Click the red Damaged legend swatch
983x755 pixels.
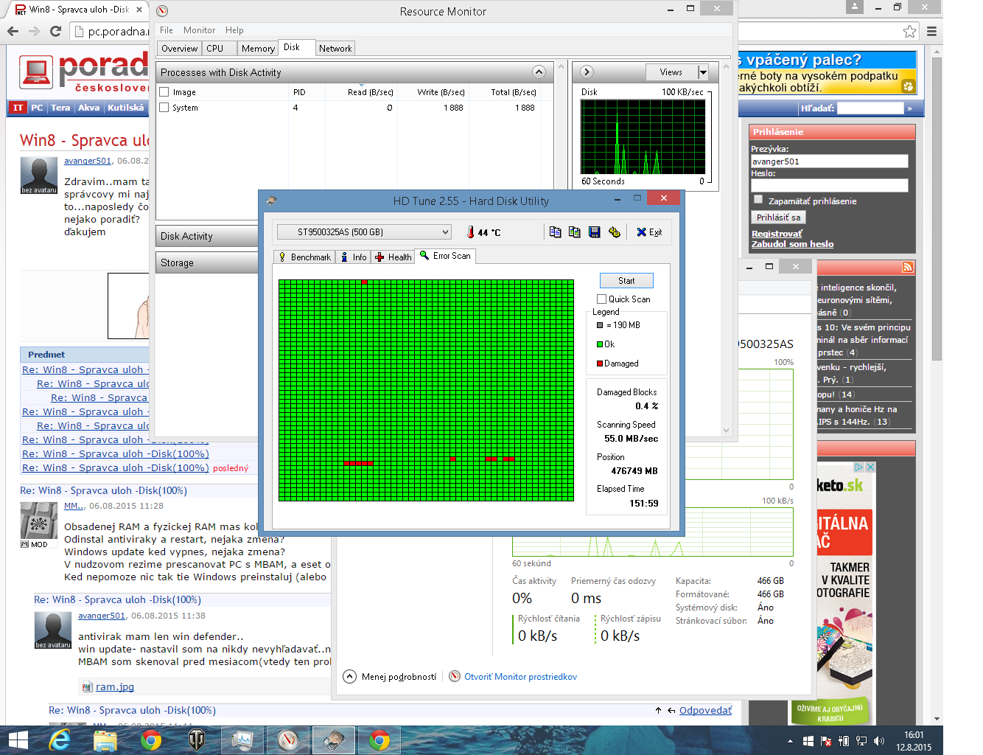click(x=600, y=363)
